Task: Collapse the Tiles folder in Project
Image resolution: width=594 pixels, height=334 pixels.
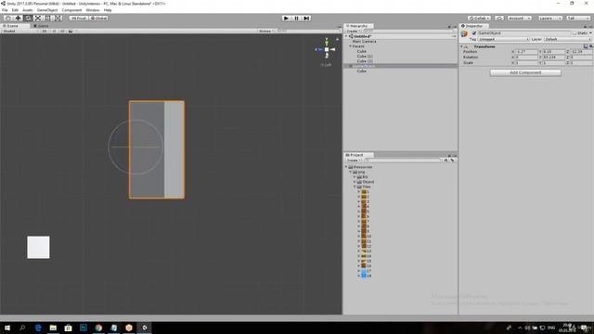Action: (x=355, y=186)
